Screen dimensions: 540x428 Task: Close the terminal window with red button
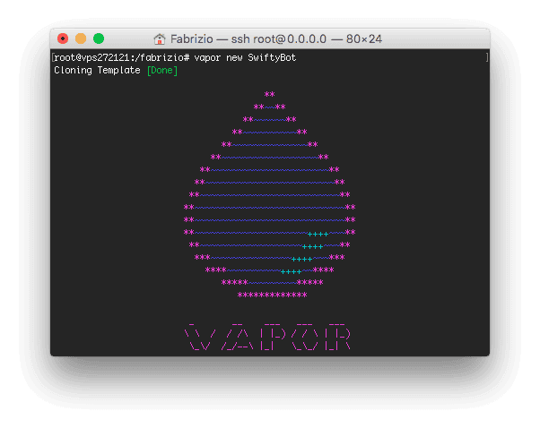coord(63,39)
